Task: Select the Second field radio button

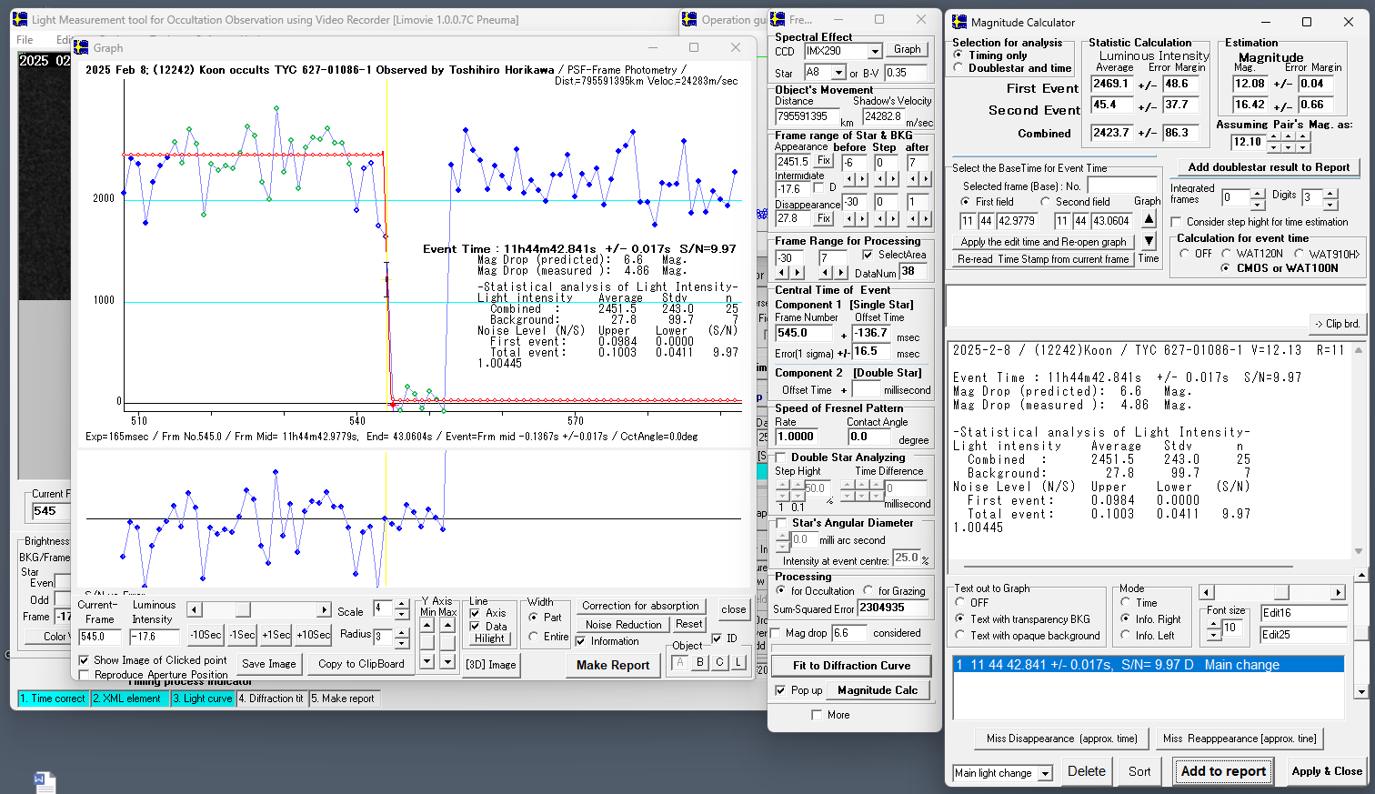Action: pos(1046,202)
